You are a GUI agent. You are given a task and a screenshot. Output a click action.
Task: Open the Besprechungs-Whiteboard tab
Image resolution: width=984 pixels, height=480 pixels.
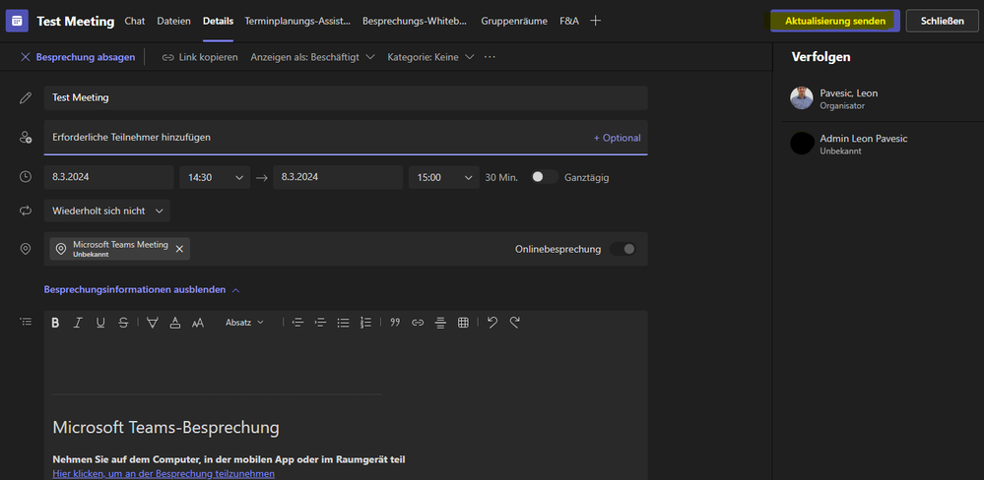pyautogui.click(x=415, y=21)
